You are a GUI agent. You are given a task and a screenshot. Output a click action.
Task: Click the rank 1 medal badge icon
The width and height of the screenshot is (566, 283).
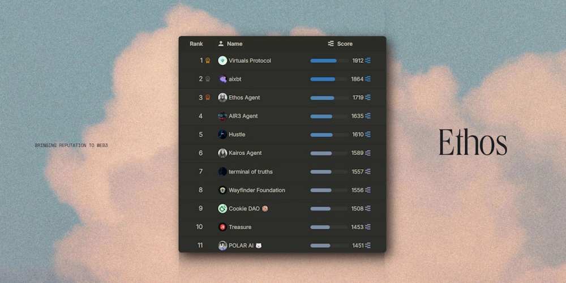click(x=208, y=61)
